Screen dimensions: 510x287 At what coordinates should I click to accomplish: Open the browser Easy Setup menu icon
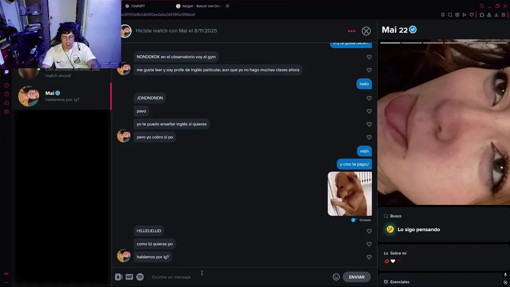pyautogui.click(x=504, y=15)
